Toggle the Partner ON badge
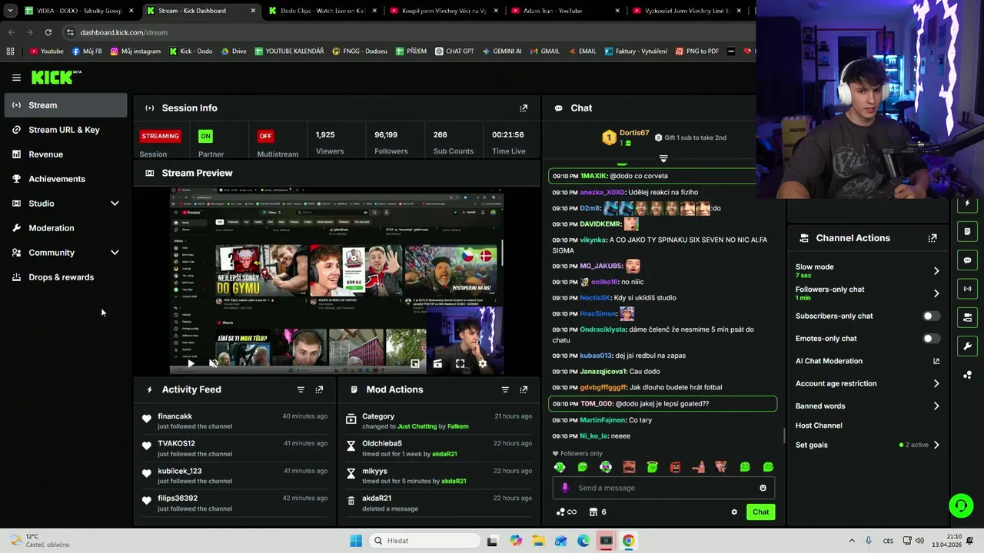984x553 pixels. [205, 136]
